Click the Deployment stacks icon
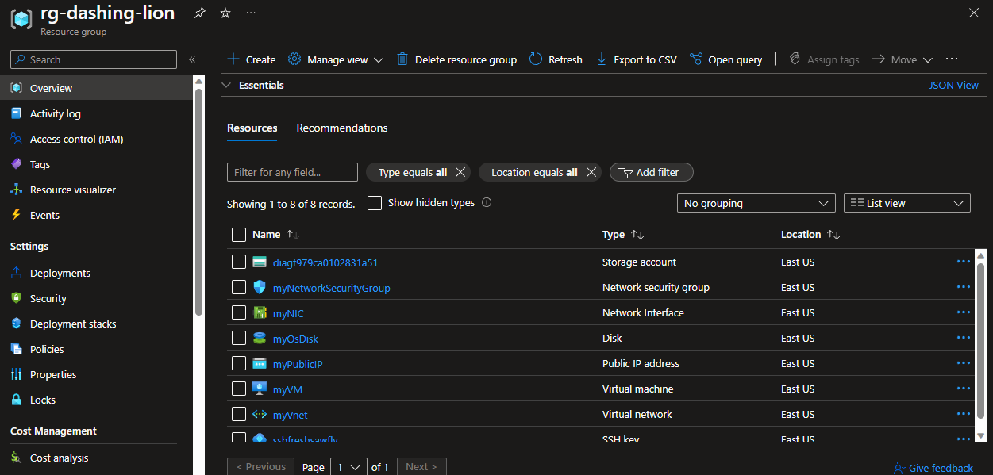993x475 pixels. tap(16, 324)
